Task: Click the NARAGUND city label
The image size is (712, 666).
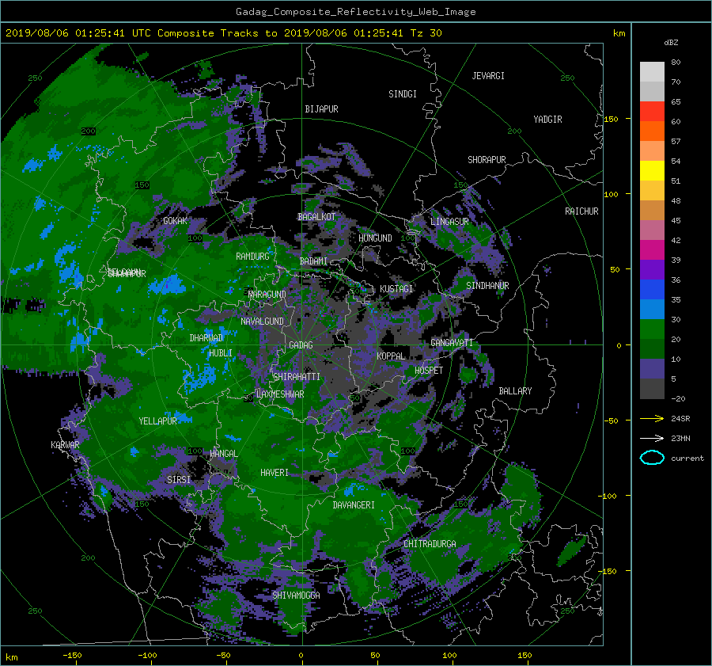Action: tap(267, 295)
